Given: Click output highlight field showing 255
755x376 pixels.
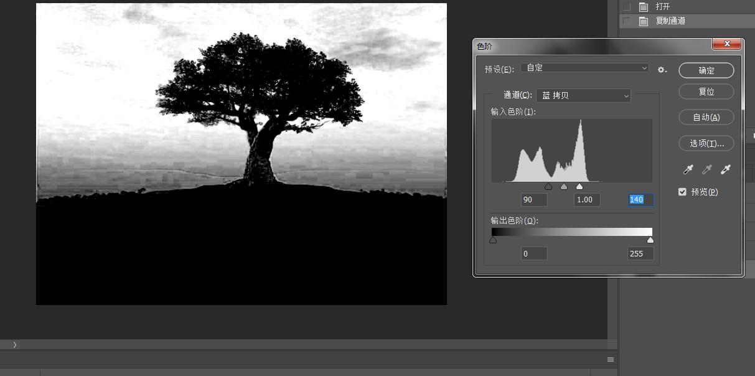Looking at the screenshot, I should click(640, 253).
